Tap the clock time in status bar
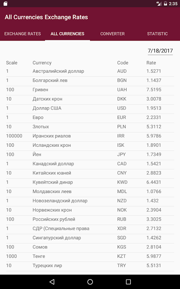Screen dimensions: 180x289 173,3
